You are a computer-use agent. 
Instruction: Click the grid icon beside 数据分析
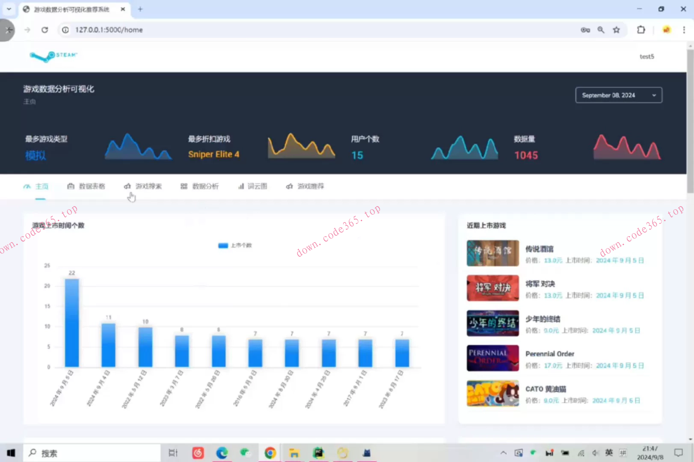(184, 187)
